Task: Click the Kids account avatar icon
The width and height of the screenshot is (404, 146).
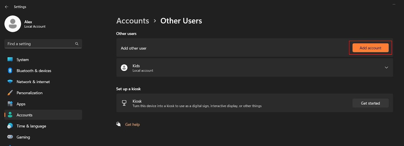Action: 124,68
